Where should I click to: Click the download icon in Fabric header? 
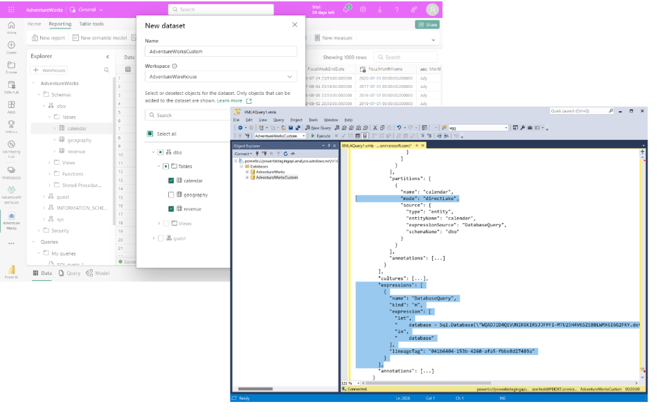379,10
